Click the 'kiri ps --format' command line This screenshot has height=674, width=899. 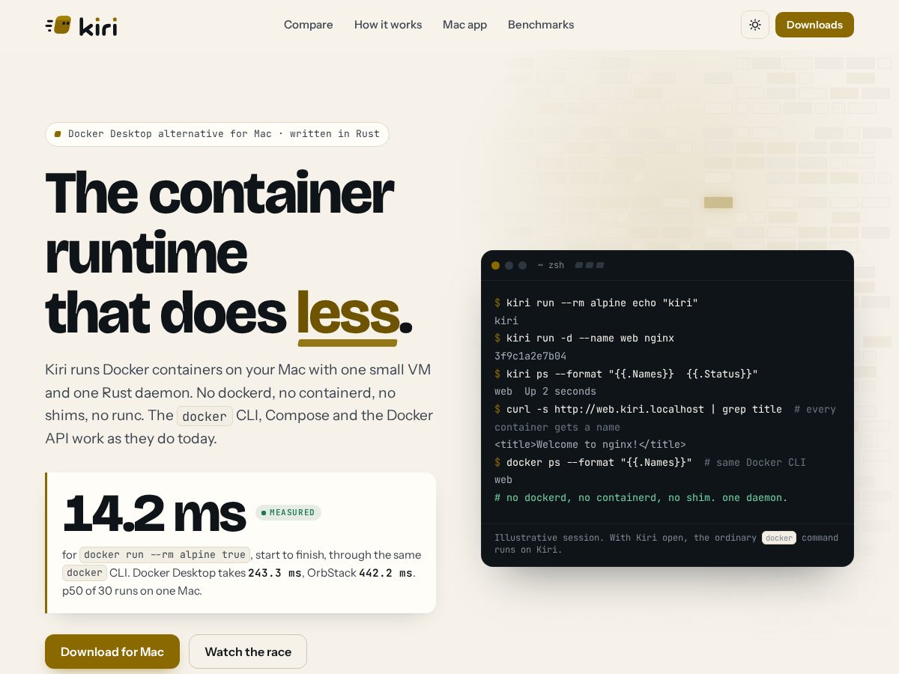[x=626, y=374]
